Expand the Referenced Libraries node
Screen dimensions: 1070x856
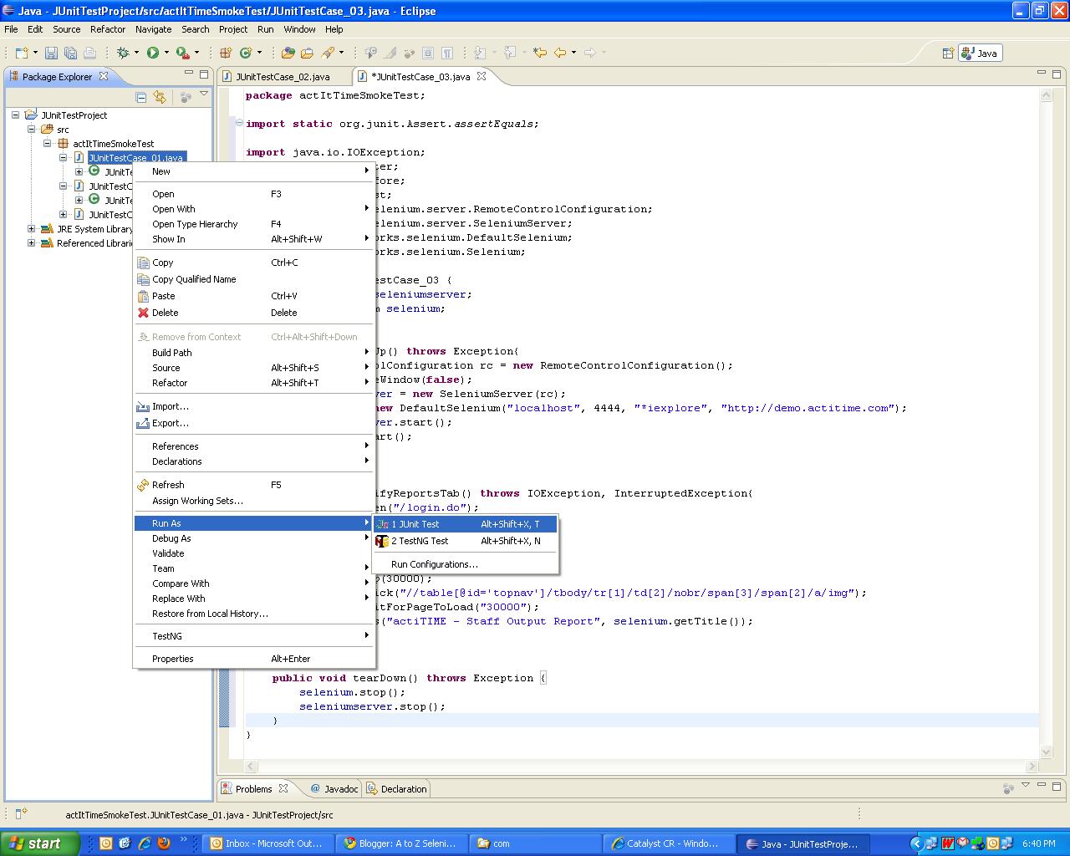tap(32, 243)
